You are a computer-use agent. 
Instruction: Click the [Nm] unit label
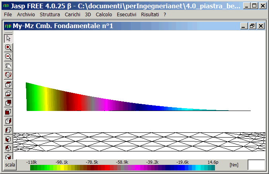[234, 165]
